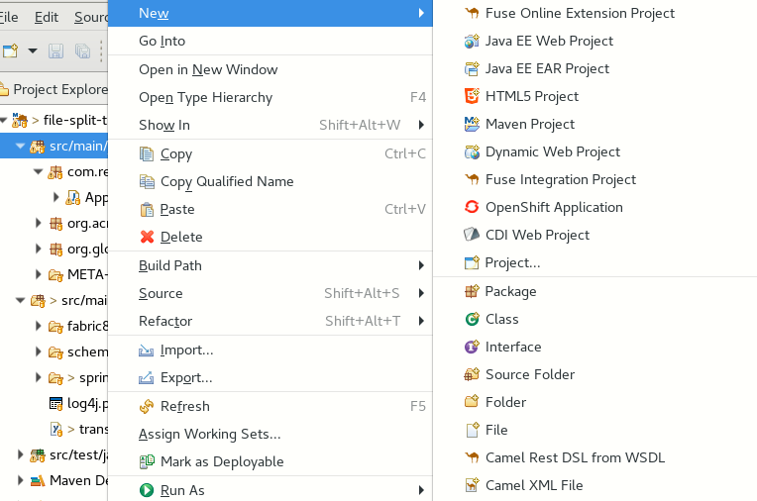The image size is (757, 501).
Task: Click the Copy icon in context menu
Action: click(147, 154)
